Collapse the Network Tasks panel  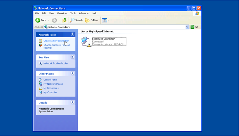[x=72, y=35]
